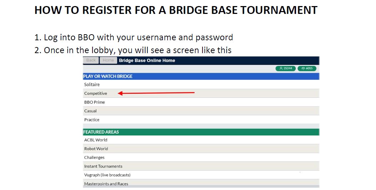
Task: Open BBO Prime
Action: [201, 102]
